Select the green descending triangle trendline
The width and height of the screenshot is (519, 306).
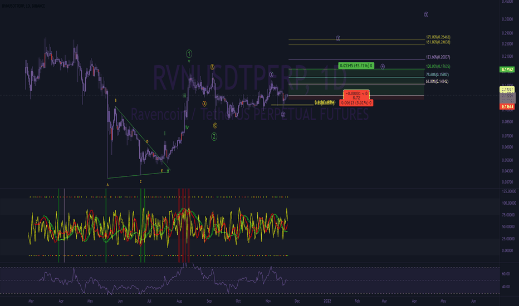click(143, 139)
